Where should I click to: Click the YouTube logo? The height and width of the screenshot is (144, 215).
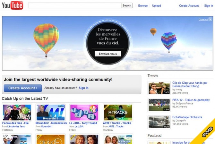(13, 5)
